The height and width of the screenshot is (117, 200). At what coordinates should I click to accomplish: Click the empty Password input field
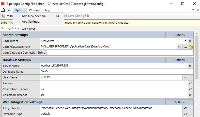pos(114,83)
